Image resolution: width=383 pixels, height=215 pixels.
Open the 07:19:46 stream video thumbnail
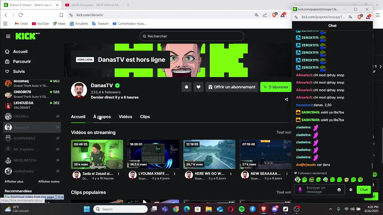[265, 154]
